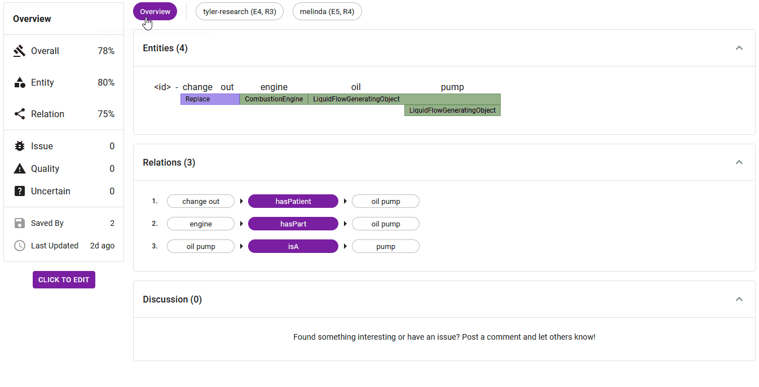Click the Uncertain question mark icon
759x387 pixels.
tap(20, 192)
